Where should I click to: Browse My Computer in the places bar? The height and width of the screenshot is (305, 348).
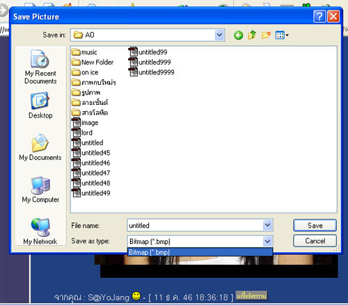click(40, 190)
